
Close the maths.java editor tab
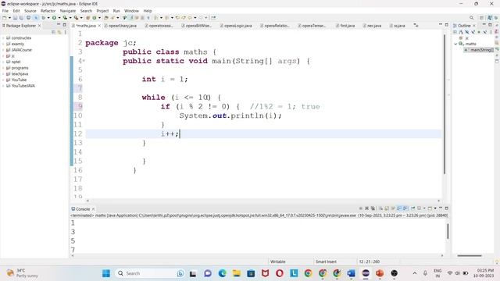99,26
